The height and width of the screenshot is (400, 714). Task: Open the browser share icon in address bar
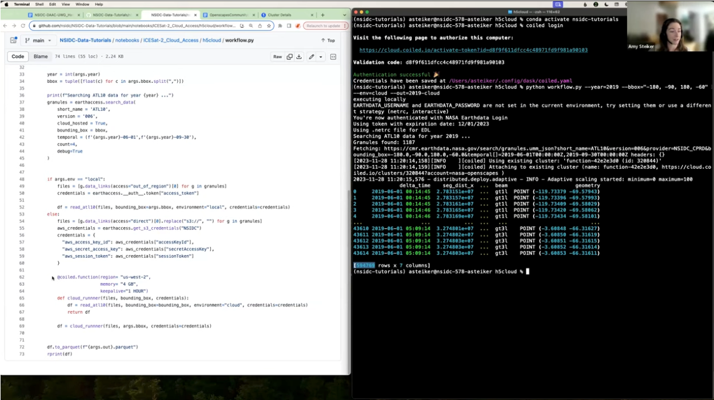(260, 26)
